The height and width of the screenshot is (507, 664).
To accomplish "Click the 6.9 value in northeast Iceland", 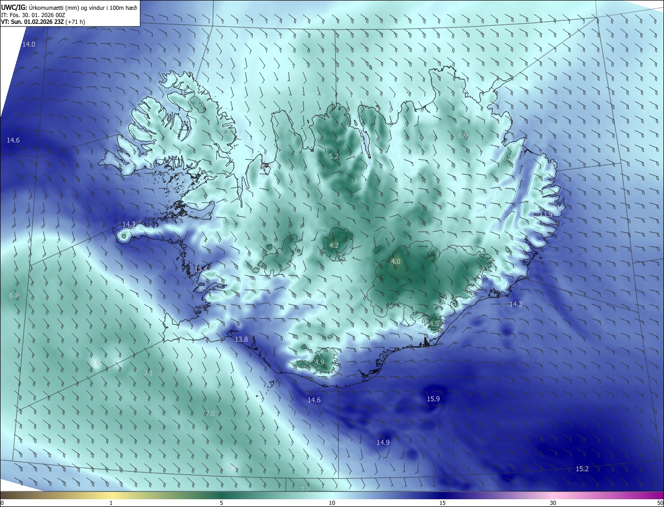I will 463,135.
